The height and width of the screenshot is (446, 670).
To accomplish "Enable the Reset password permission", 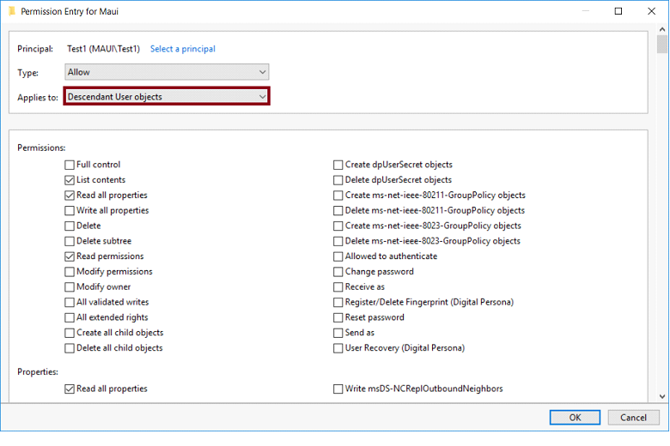I will click(x=338, y=317).
